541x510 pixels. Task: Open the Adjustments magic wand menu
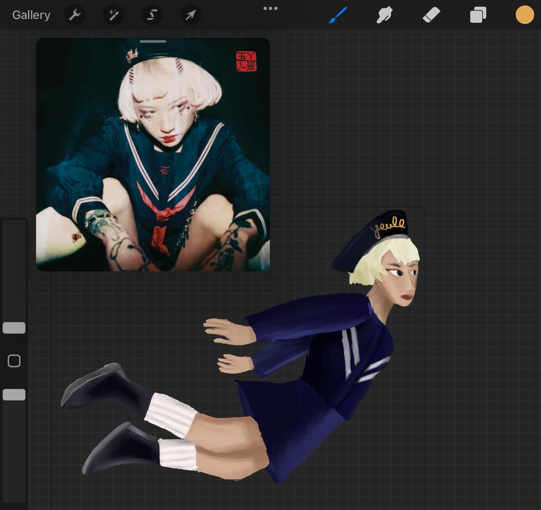point(113,15)
